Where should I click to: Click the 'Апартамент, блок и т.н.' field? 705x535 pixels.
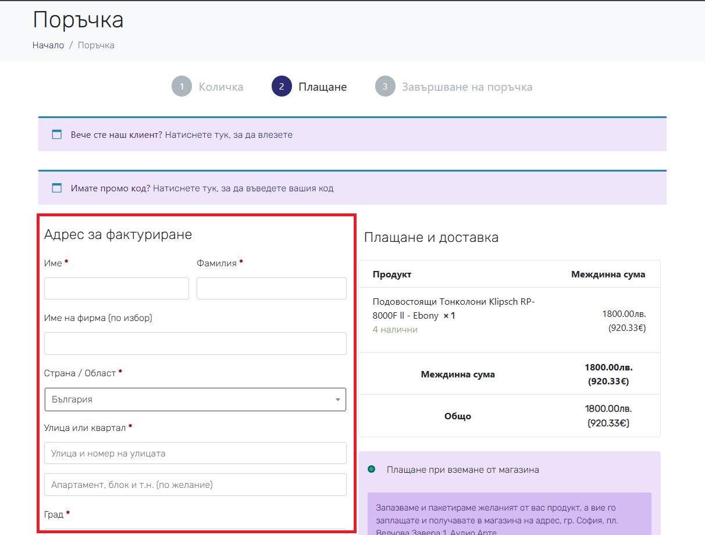tap(195, 484)
